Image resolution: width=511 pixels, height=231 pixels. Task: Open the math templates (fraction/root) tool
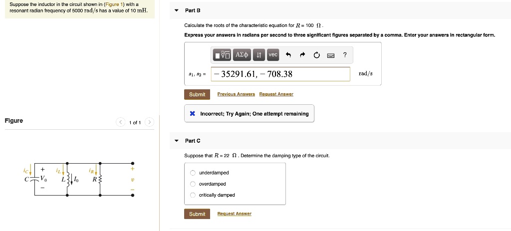pos(222,54)
